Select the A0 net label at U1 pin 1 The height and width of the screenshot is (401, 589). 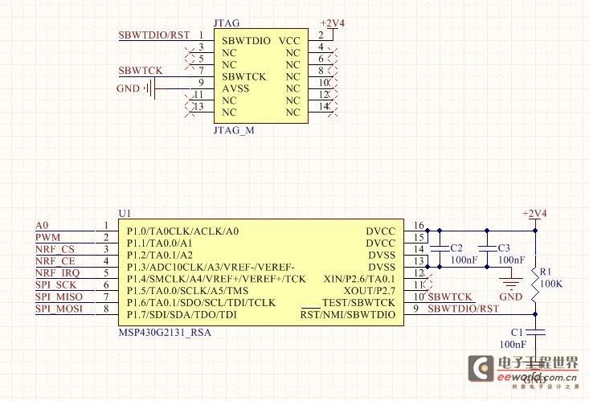[42, 225]
